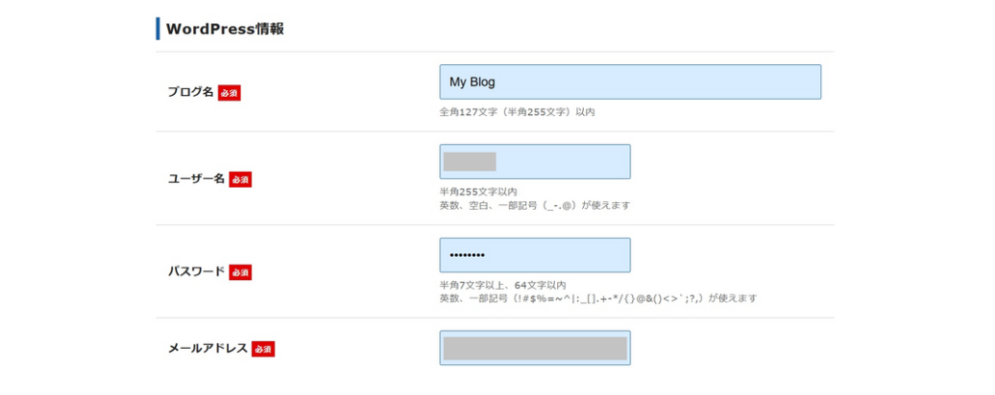Click the password allowed-symbols hint line
Image resolution: width=995 pixels, height=395 pixels.
point(598,298)
